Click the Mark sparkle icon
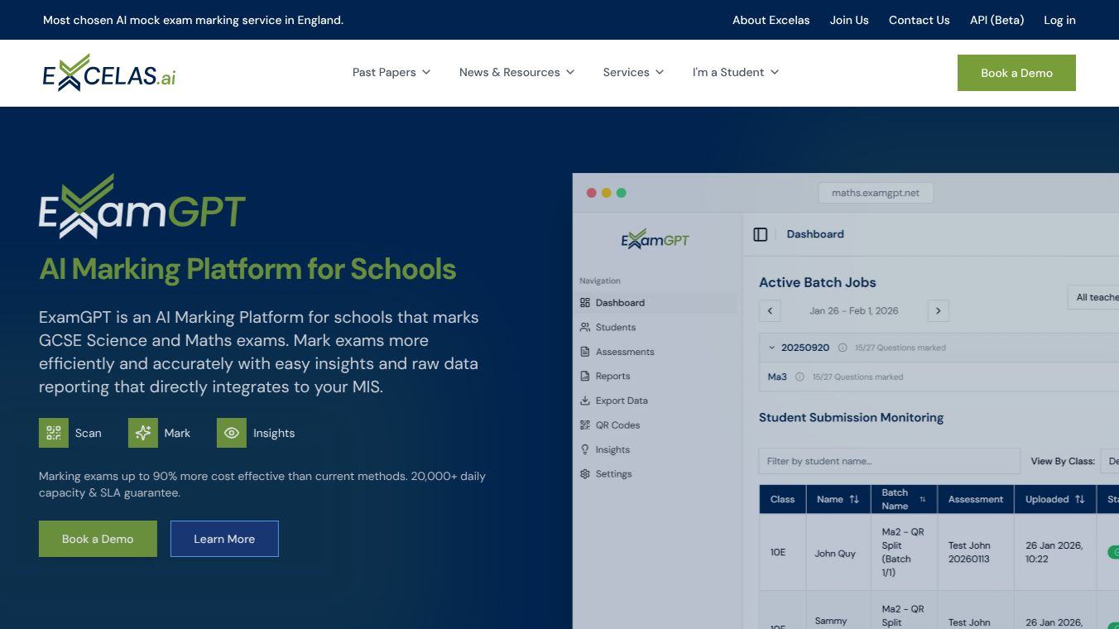The width and height of the screenshot is (1119, 629). 143,433
